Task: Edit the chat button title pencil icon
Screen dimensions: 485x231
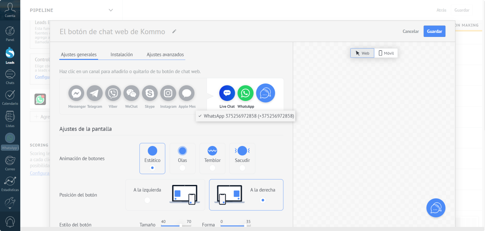Action: click(174, 31)
